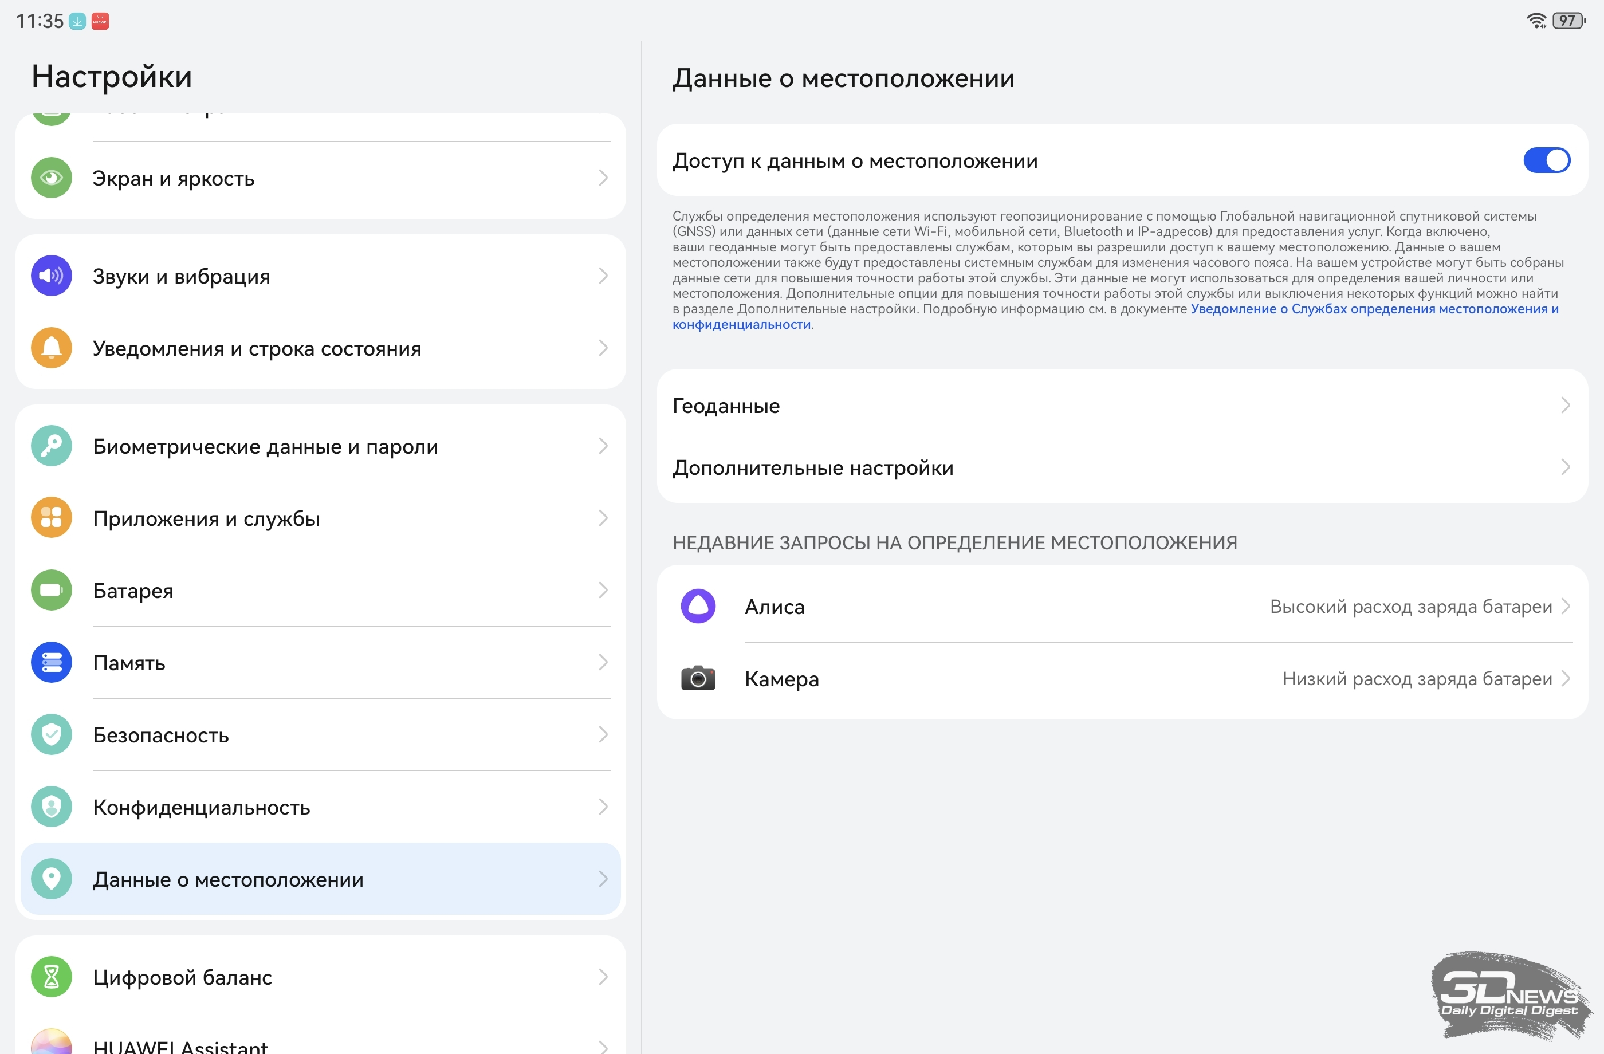This screenshot has width=1604, height=1054.
Task: Click the blue Память storage icon
Action: coord(51,662)
